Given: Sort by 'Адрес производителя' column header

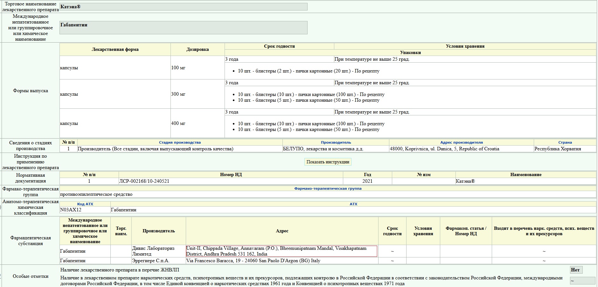Looking at the screenshot, I should tap(462, 142).
